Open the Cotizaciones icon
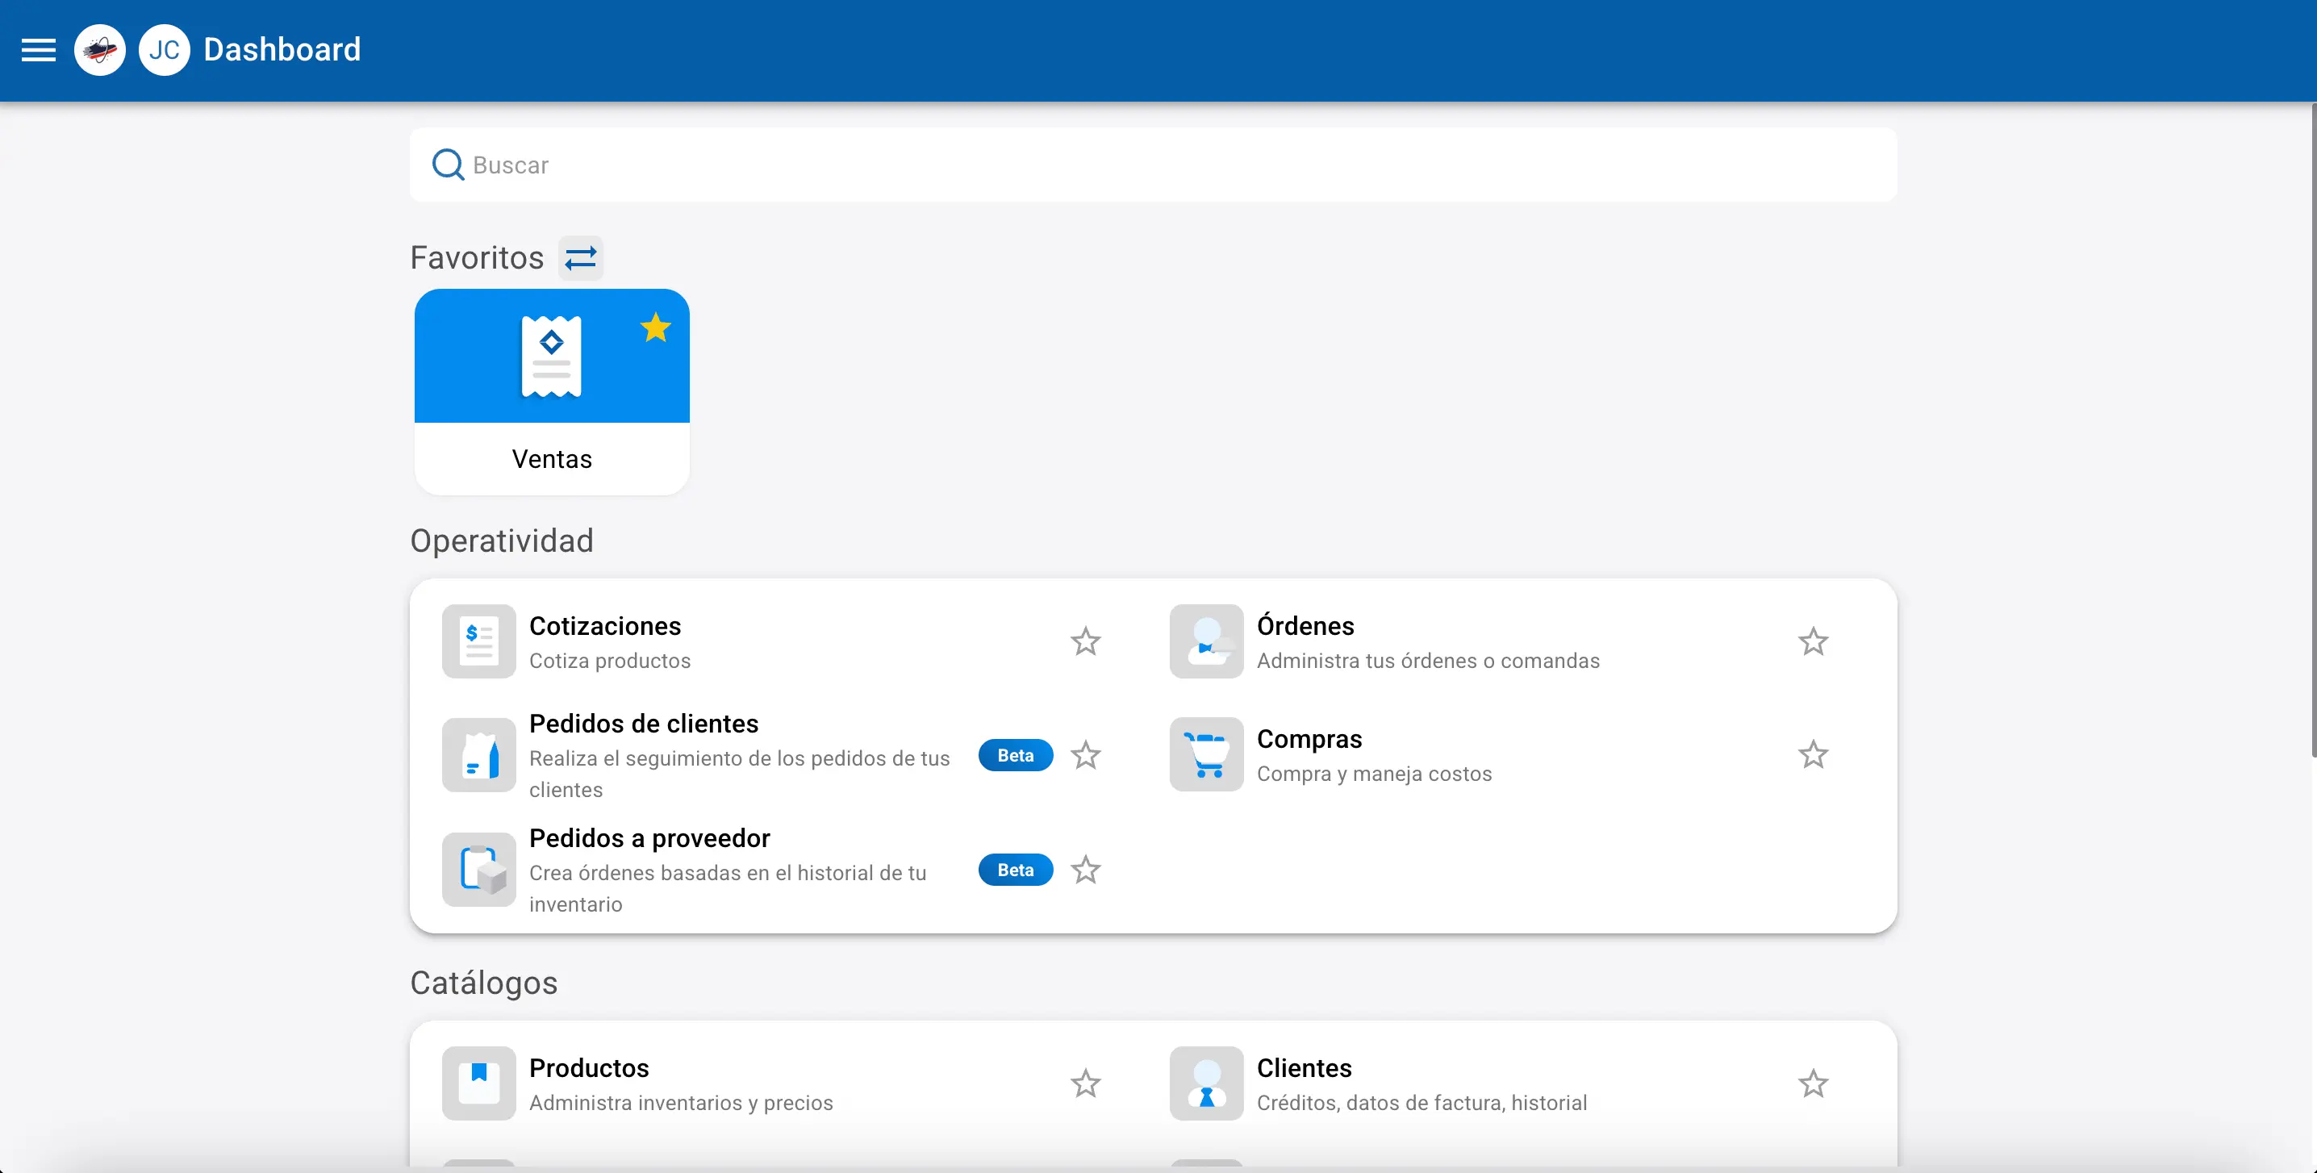 [x=478, y=641]
